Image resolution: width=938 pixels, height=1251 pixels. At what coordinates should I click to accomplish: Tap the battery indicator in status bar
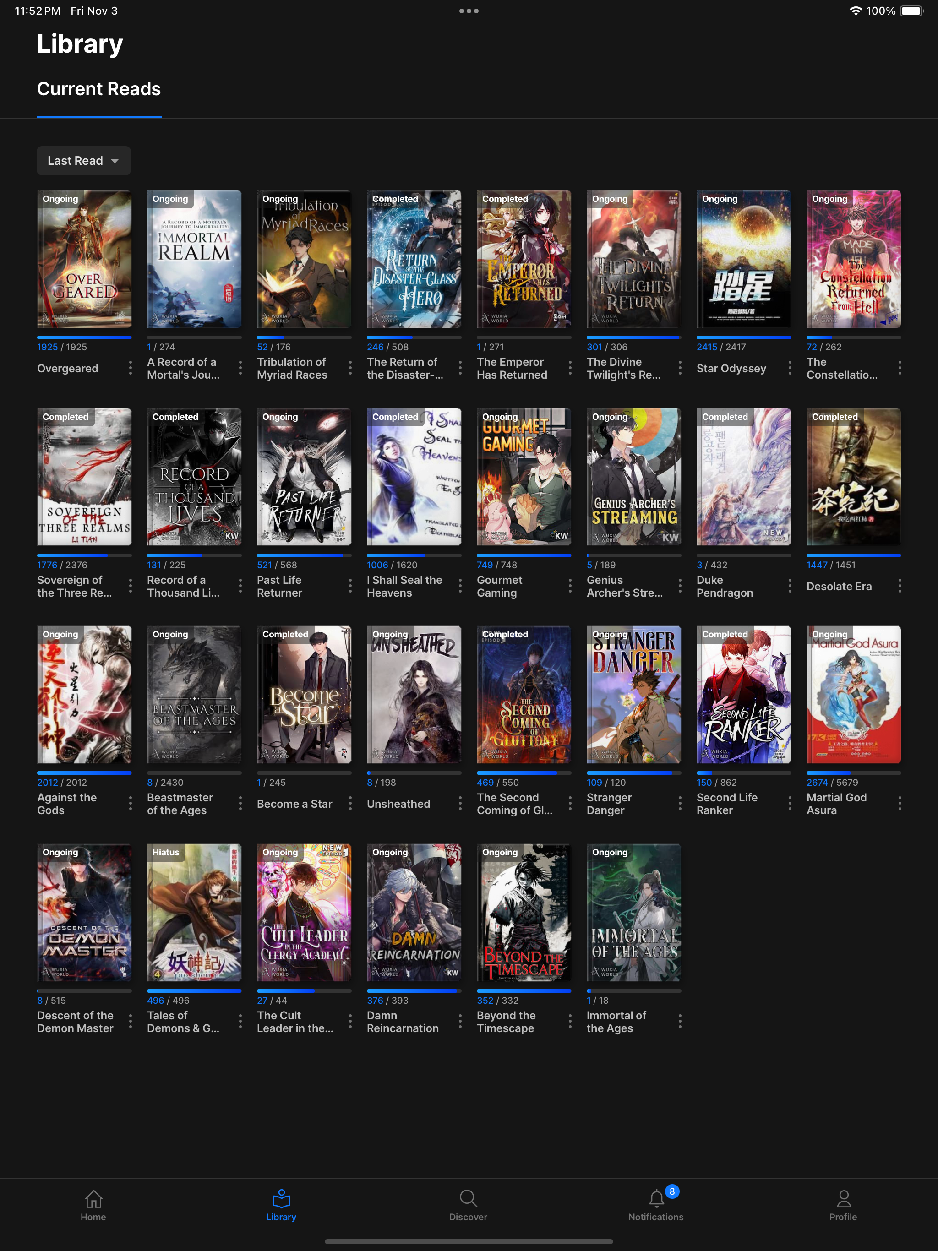tap(911, 11)
